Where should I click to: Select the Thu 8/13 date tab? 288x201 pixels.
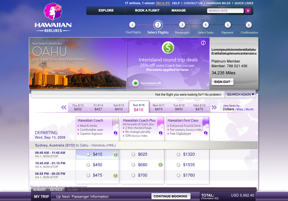coord(78,107)
